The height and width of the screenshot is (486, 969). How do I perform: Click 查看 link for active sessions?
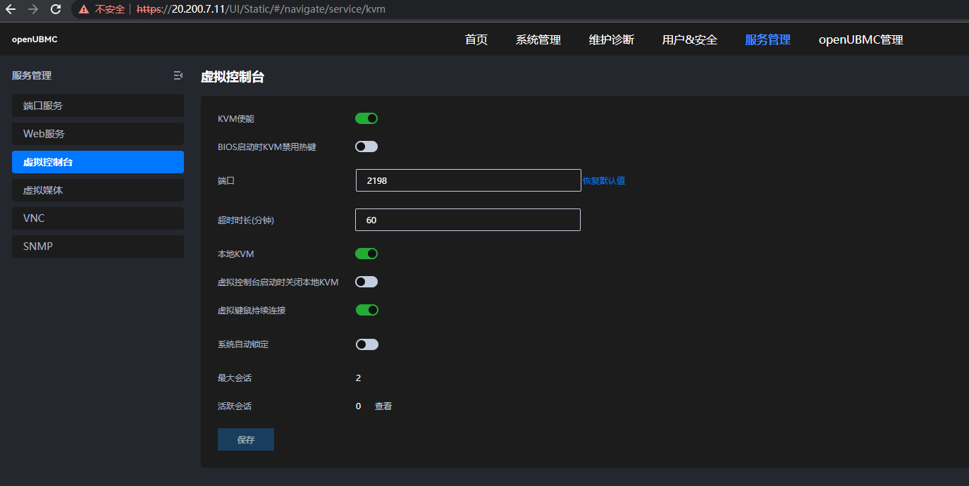(383, 406)
